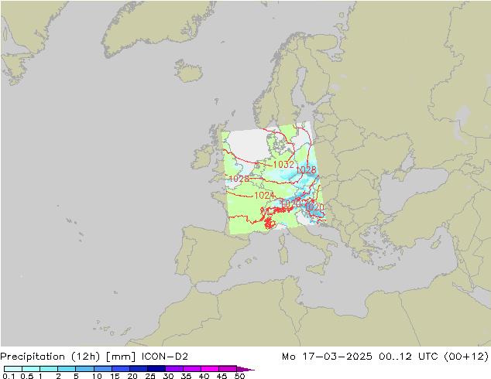Click the legend swatch between 5 and 10
The image size is (491, 379).
pos(84,369)
